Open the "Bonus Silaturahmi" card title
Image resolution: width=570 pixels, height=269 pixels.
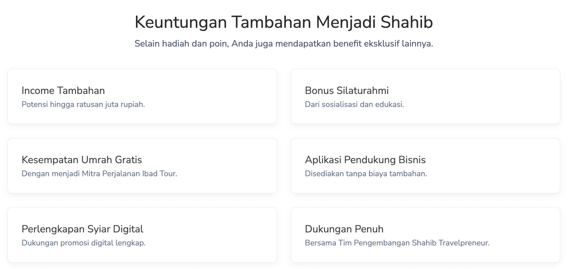click(346, 91)
